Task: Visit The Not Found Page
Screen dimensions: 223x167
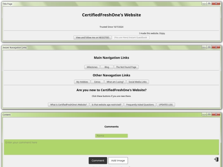Action: 126,67
